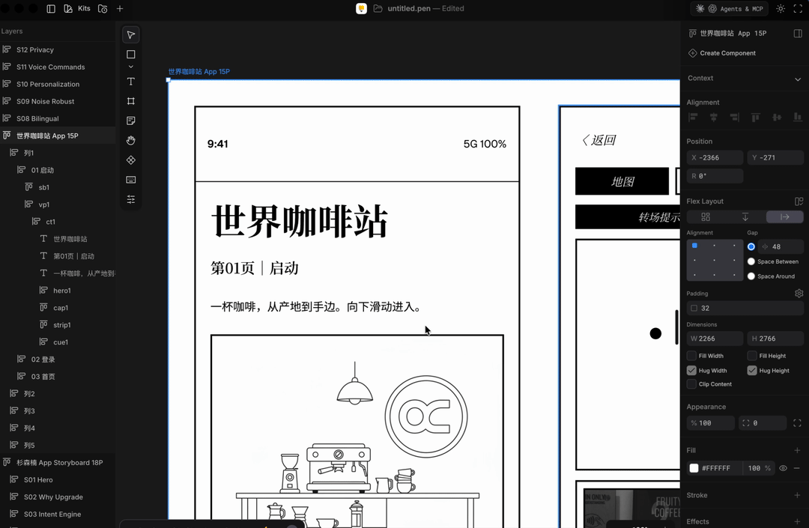Select the Space Between radio option
This screenshot has width=809, height=528.
pyautogui.click(x=750, y=261)
